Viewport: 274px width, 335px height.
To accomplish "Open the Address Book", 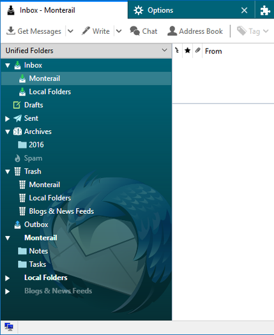I will 195,31.
